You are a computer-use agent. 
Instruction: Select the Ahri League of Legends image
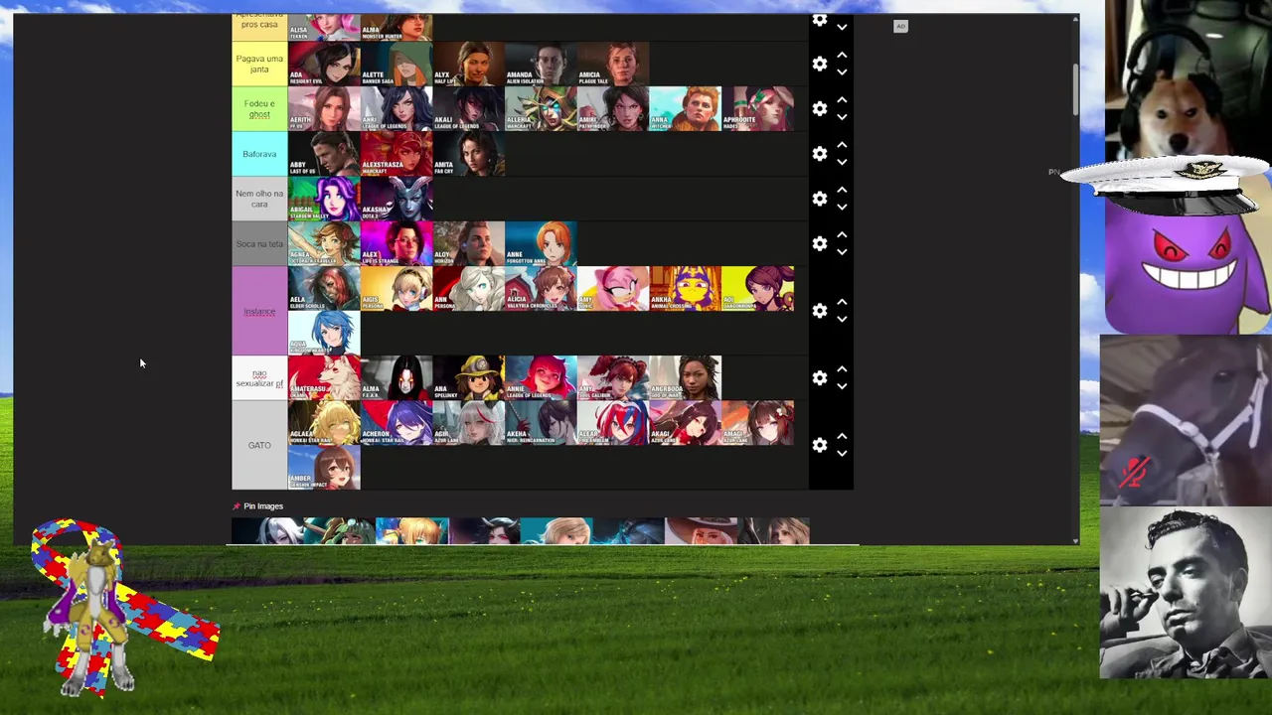point(397,108)
